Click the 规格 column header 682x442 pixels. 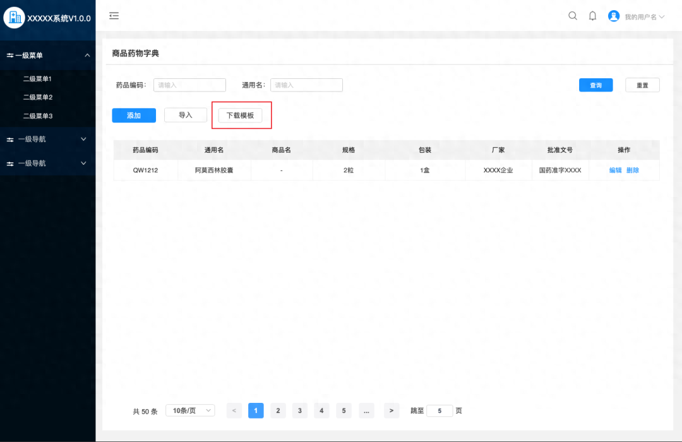pos(349,150)
